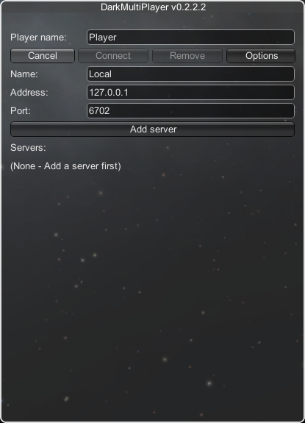Open the Options menu button
Screen dimensions: 305x423
tap(261, 56)
